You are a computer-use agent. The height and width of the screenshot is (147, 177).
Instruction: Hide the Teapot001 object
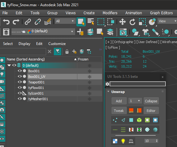(20, 82)
